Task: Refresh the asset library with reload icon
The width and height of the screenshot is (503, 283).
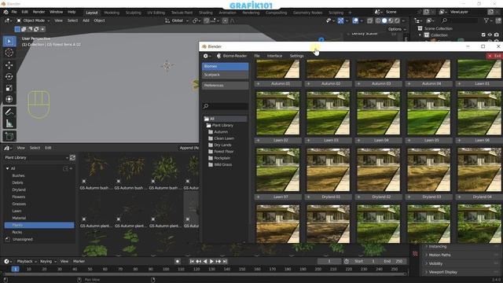Action: coord(73,157)
